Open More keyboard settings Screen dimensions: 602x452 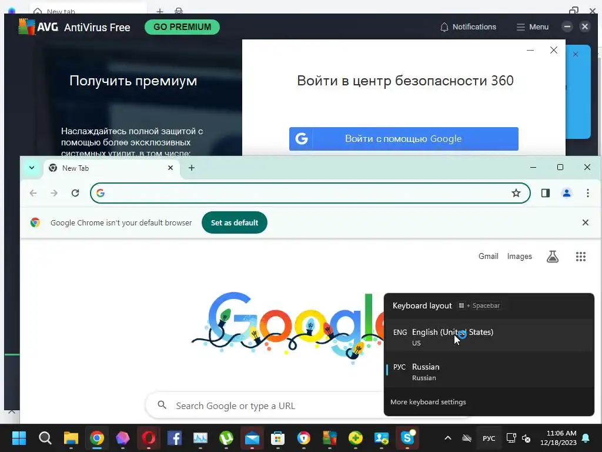(x=428, y=401)
